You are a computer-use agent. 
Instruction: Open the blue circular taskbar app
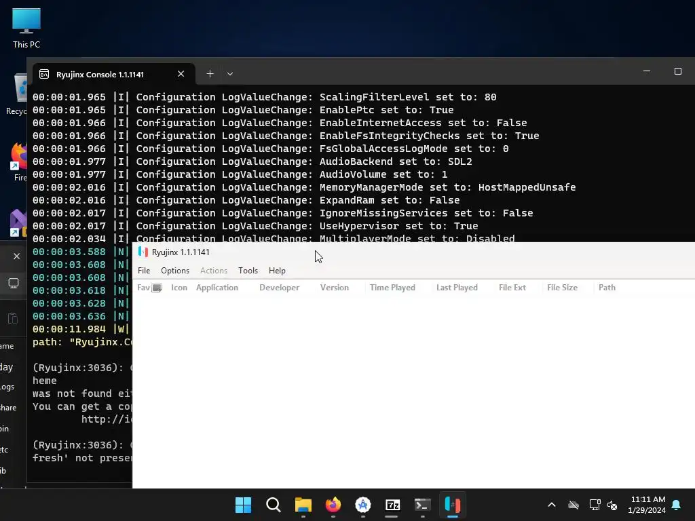(363, 505)
